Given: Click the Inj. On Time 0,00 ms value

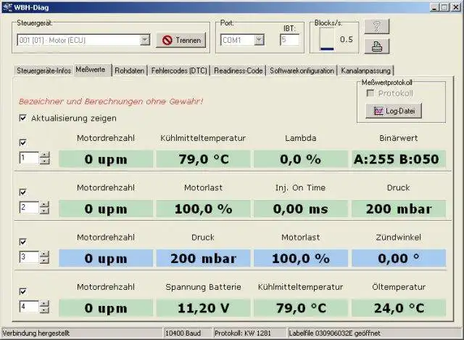Looking at the screenshot, I should [x=301, y=209].
